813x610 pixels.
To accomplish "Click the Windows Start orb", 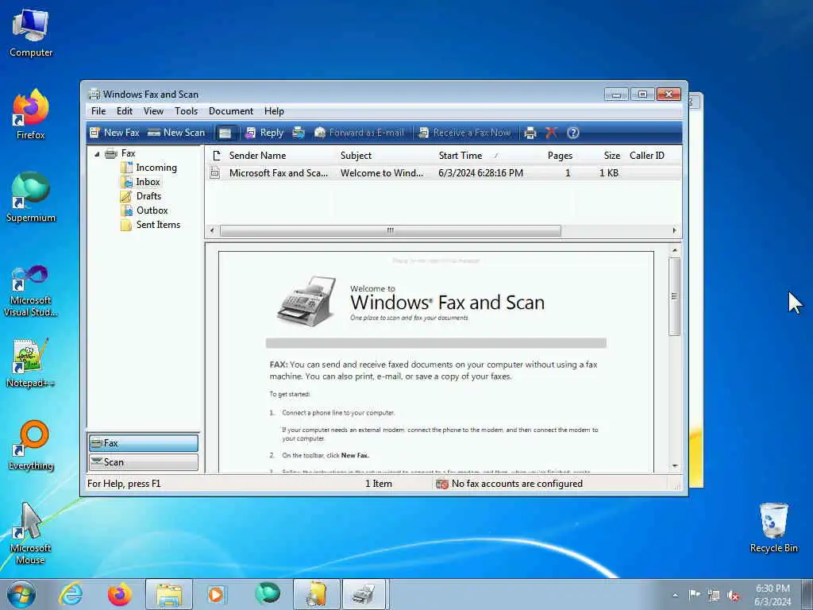I will (x=21, y=594).
